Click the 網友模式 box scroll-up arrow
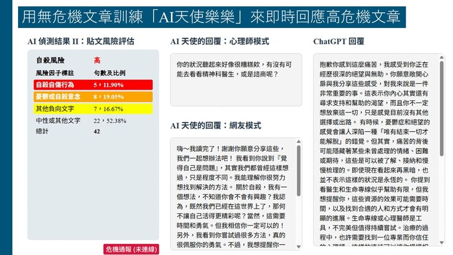 coord(299,142)
